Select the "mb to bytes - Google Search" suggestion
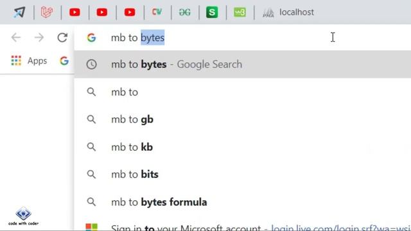The image size is (411, 231). click(x=243, y=64)
